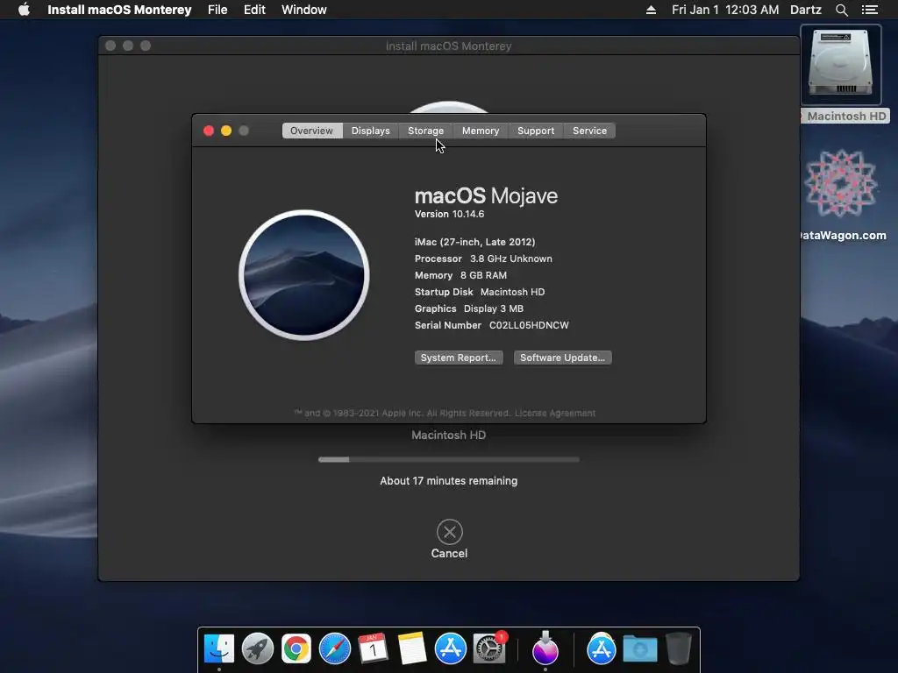Click the Software Update... button
898x673 pixels.
coord(562,358)
